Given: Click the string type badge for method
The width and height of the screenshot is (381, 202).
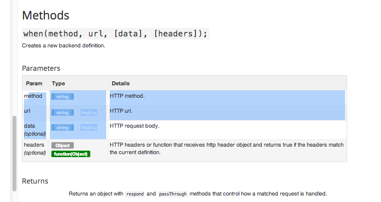Looking at the screenshot, I should click(62, 96).
